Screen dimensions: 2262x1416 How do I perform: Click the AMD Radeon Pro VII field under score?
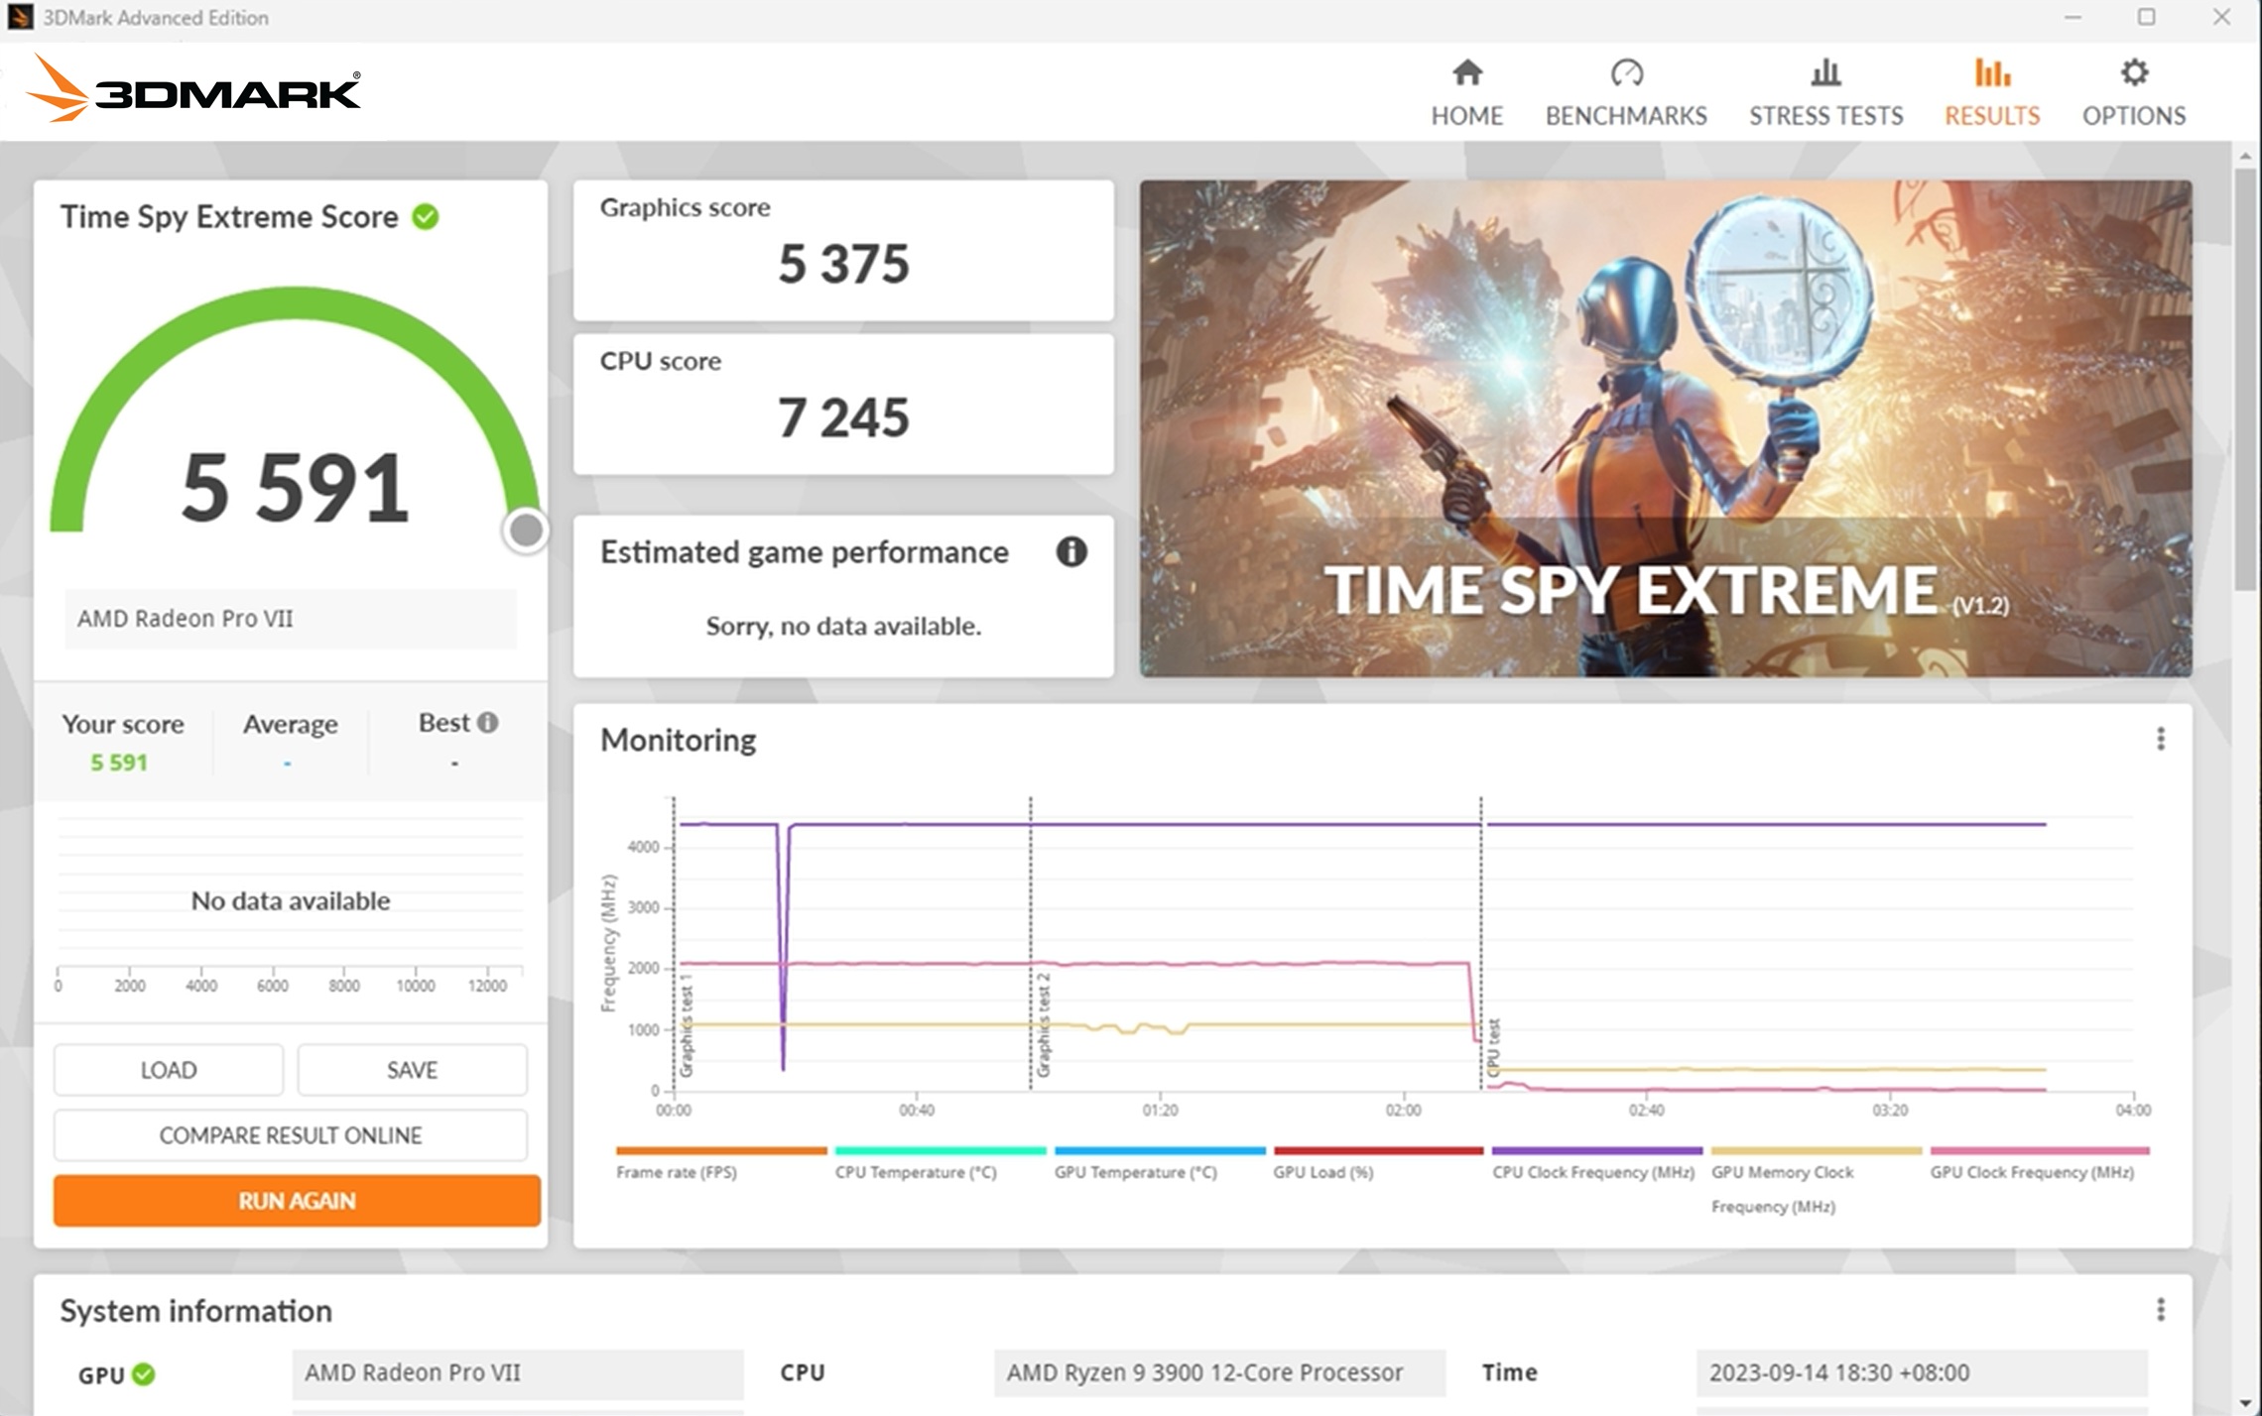(x=291, y=619)
